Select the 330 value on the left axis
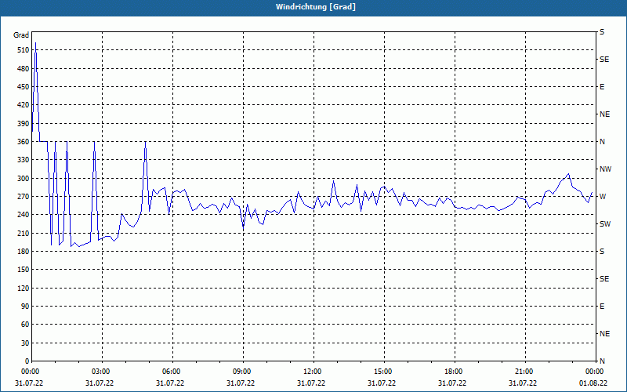The width and height of the screenshot is (627, 392). 24,160
